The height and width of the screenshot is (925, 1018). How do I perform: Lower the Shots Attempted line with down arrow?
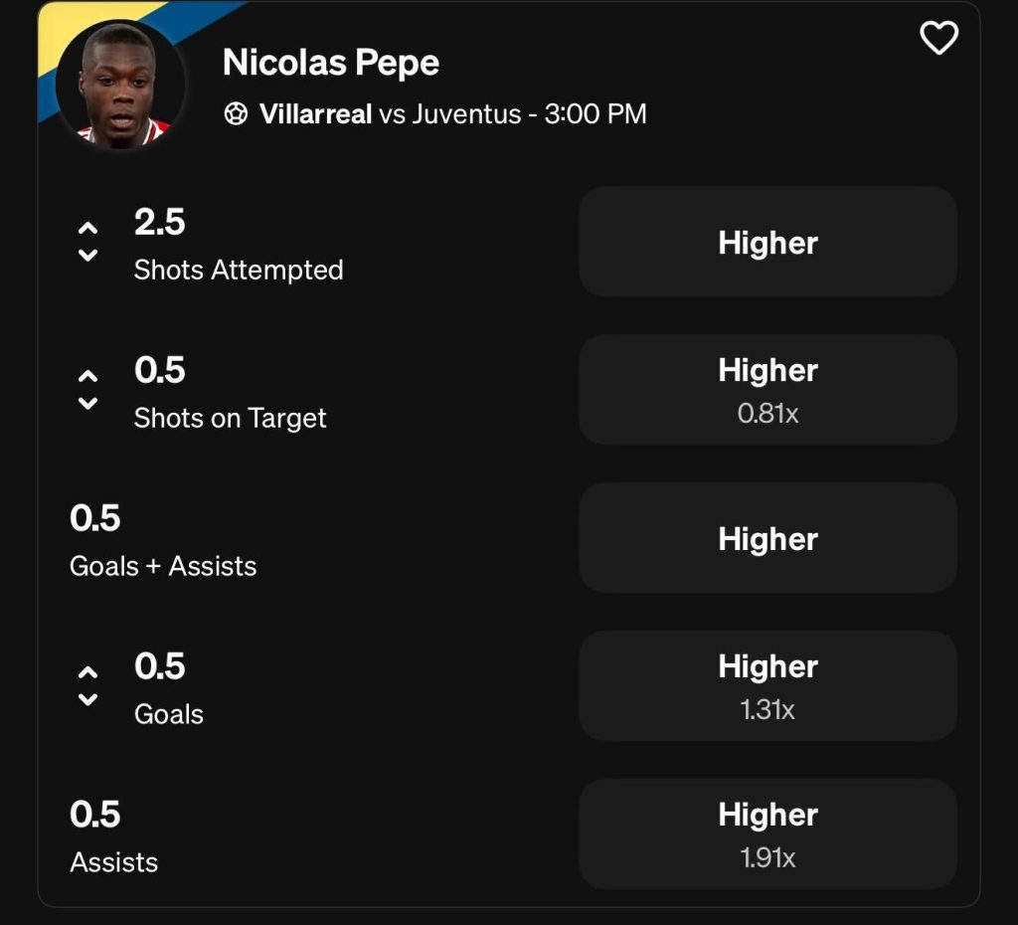tap(88, 256)
